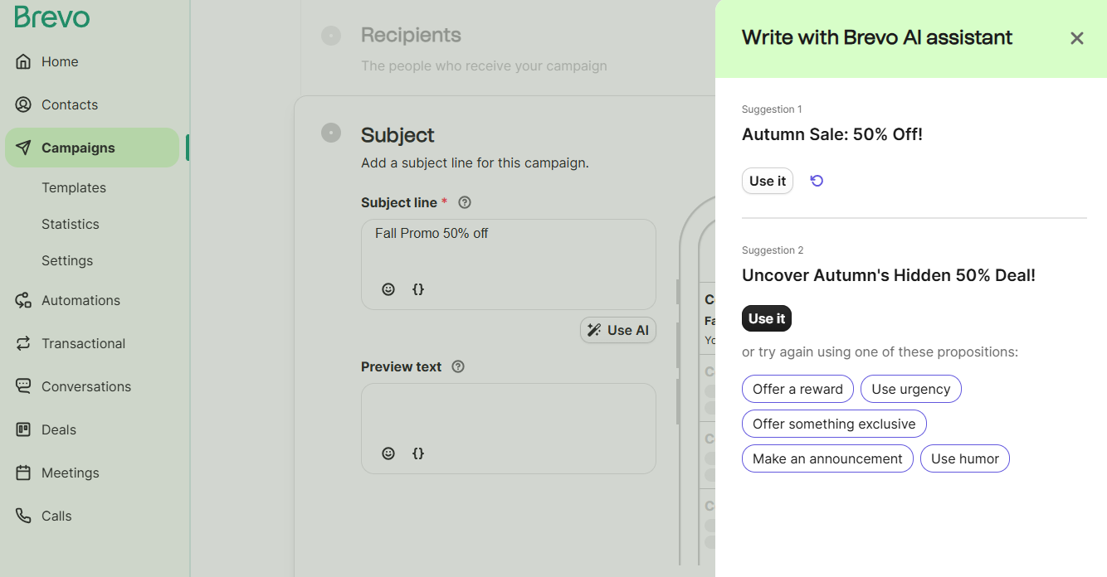Click Add a subject line description text
This screenshot has width=1107, height=577.
[x=475, y=163]
